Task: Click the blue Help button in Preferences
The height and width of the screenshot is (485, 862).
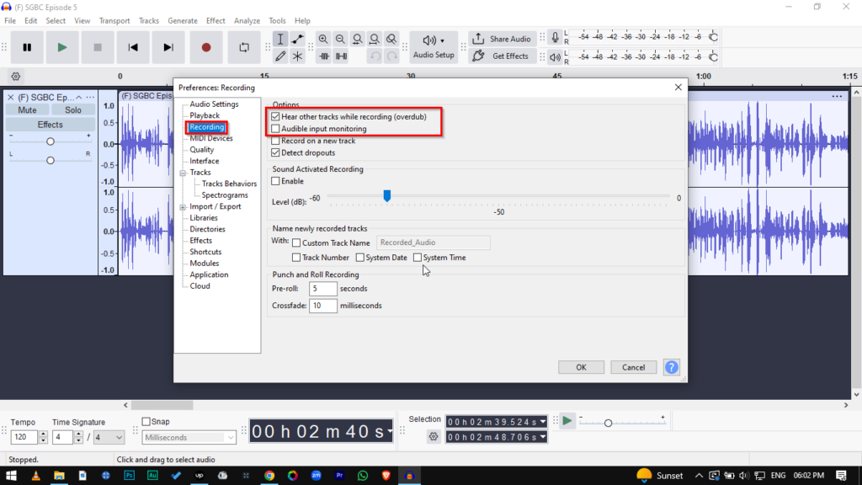Action: (x=671, y=367)
